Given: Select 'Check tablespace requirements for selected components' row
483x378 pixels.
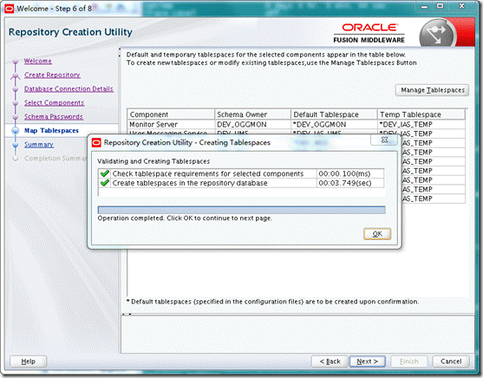Looking at the screenshot, I should point(241,173).
